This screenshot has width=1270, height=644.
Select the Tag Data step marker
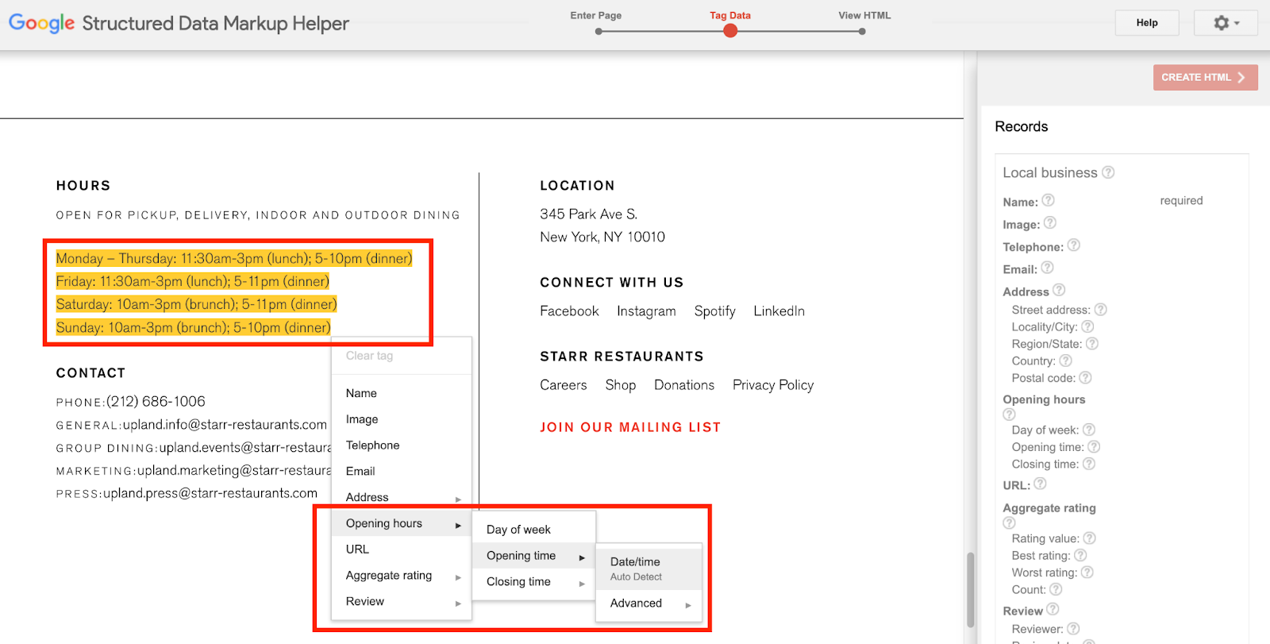pyautogui.click(x=730, y=31)
